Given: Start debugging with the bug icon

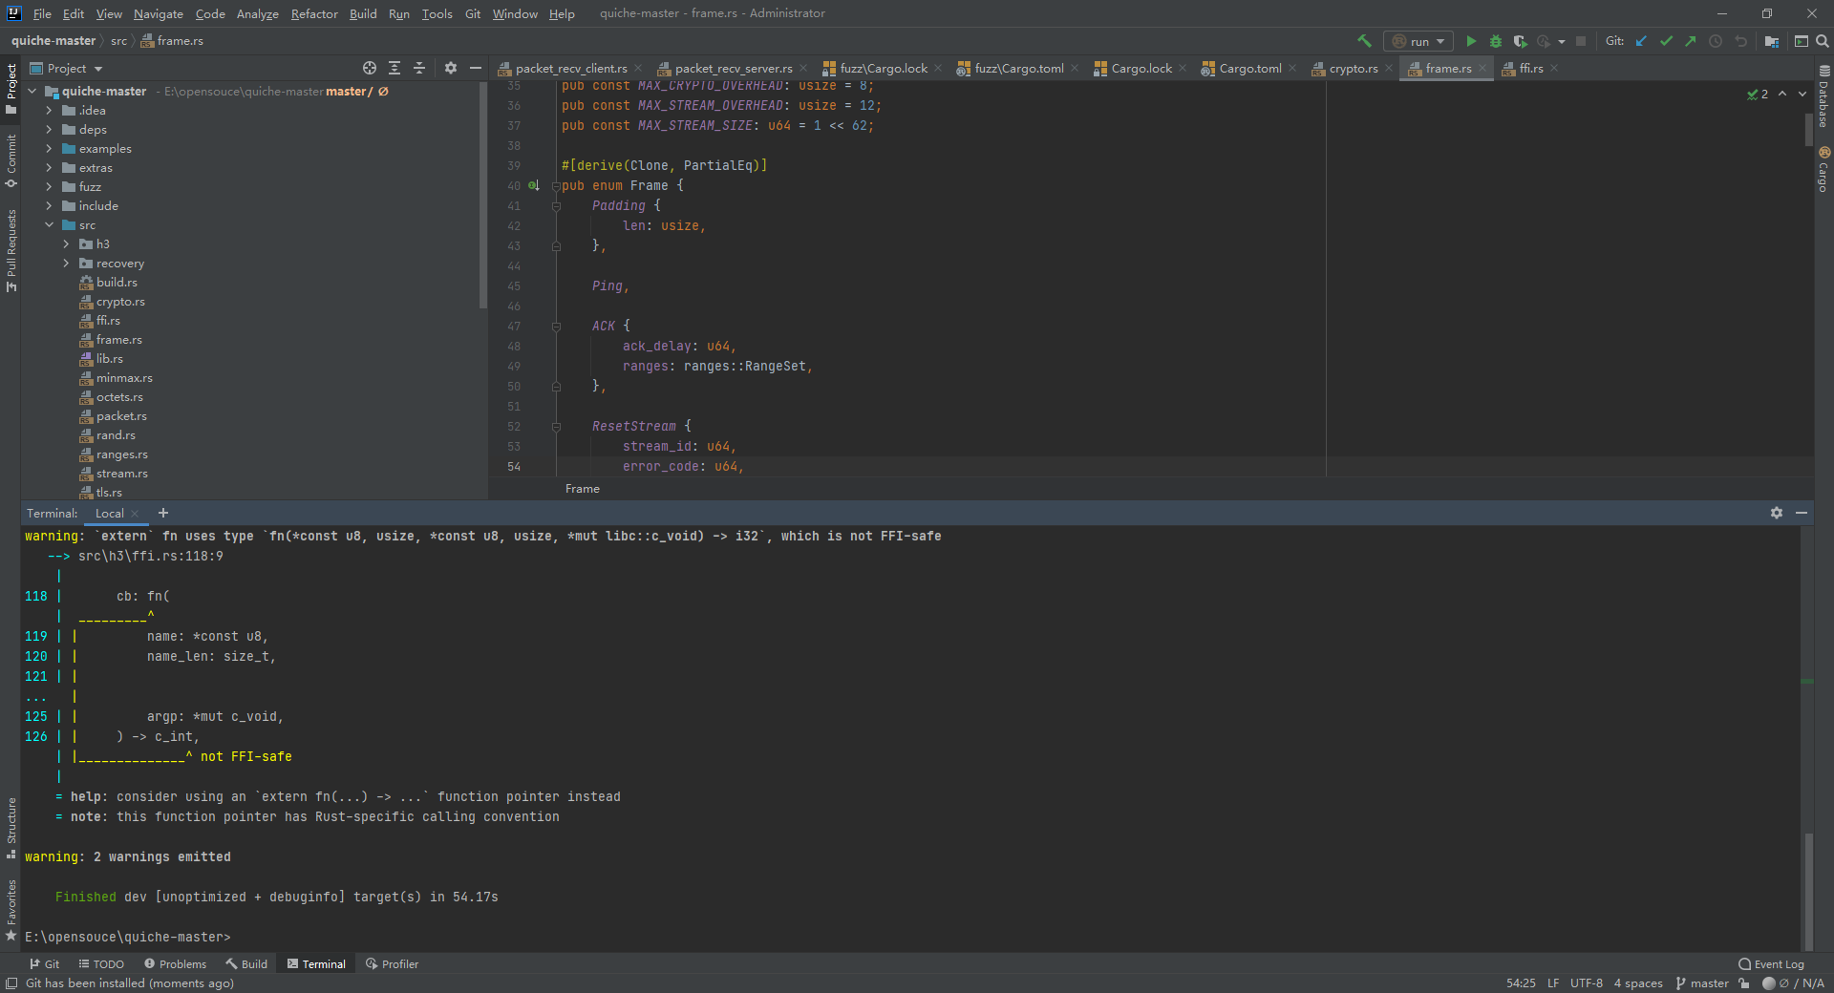Looking at the screenshot, I should [1496, 41].
